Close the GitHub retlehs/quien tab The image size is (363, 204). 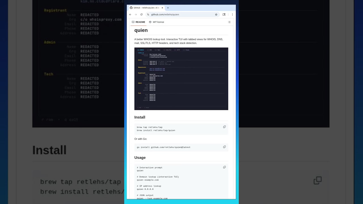coord(162,8)
